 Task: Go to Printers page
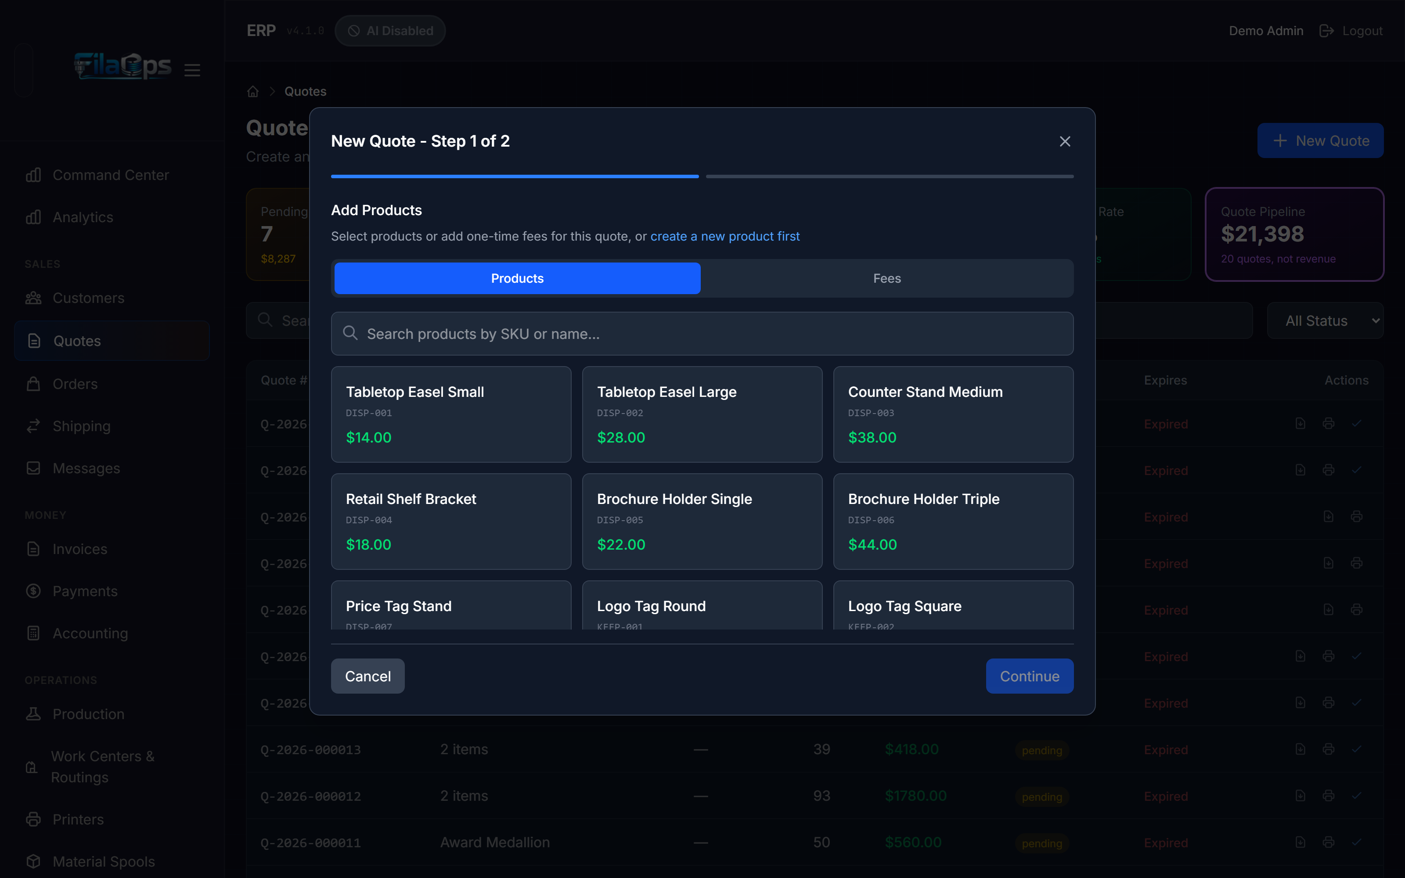[x=111, y=819]
